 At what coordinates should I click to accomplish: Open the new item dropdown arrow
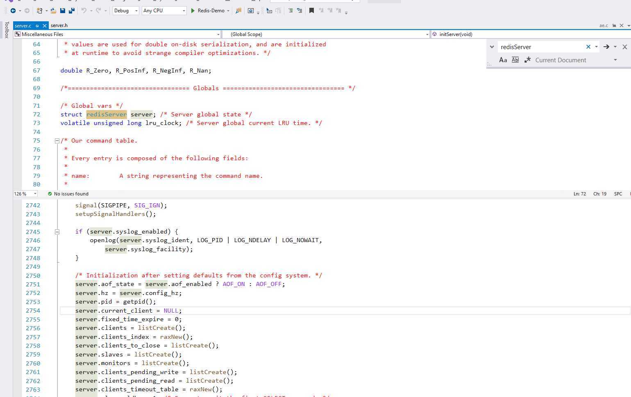(x=46, y=11)
